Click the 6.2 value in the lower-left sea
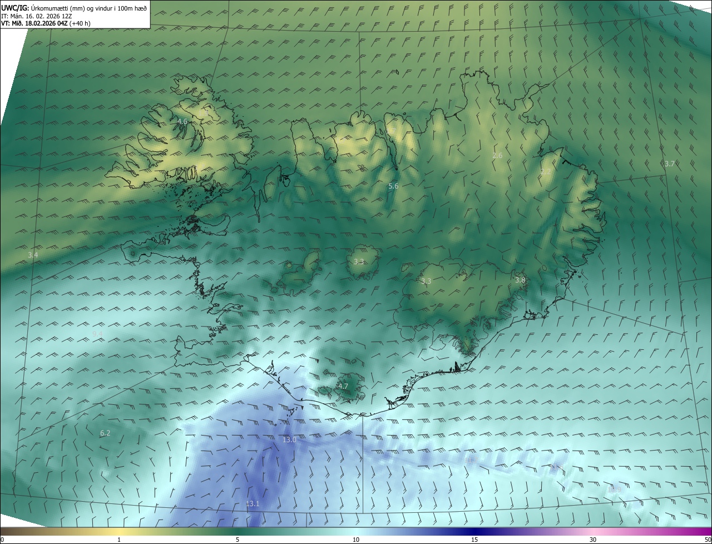The width and height of the screenshot is (712, 544). coord(105,433)
